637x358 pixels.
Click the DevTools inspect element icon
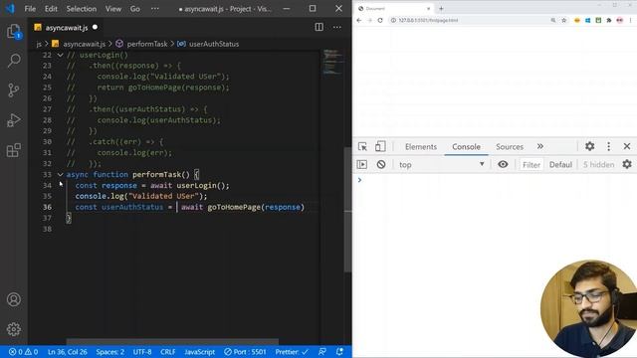[x=362, y=146]
